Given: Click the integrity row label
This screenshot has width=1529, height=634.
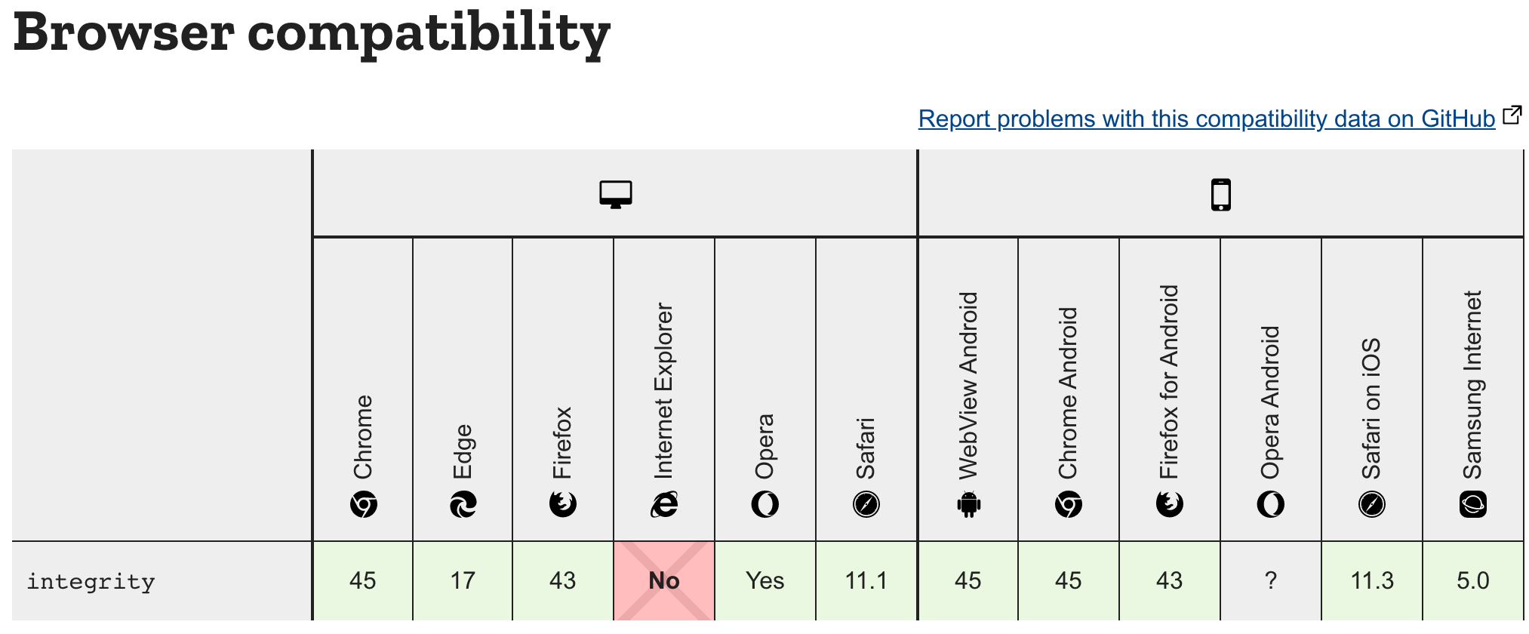Looking at the screenshot, I should 91,581.
